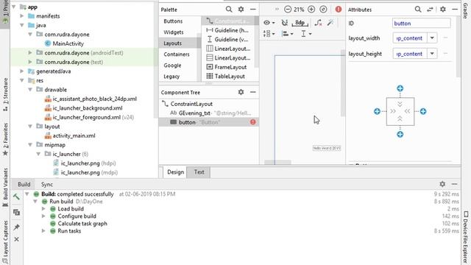Viewport: 471px width, 265px height.
Task: Collapse the drawable folder
Action: pyautogui.click(x=30, y=90)
